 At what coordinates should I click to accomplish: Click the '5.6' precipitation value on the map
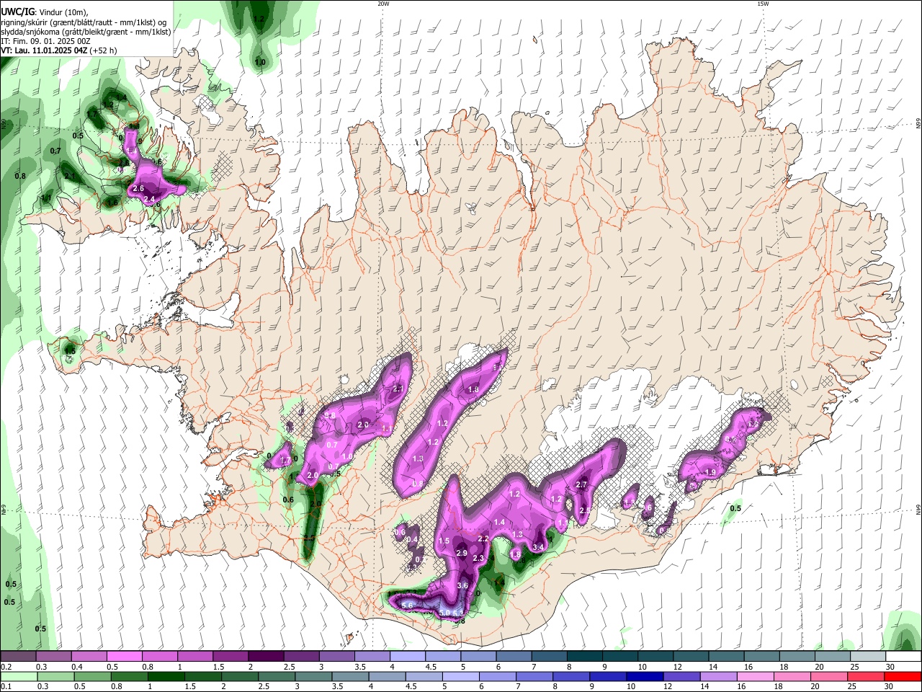tap(407, 605)
